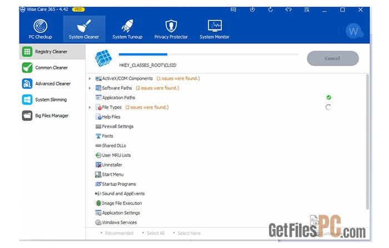Click the HKEY_CLASSES_ROOT\CLSID path text

[148, 65]
